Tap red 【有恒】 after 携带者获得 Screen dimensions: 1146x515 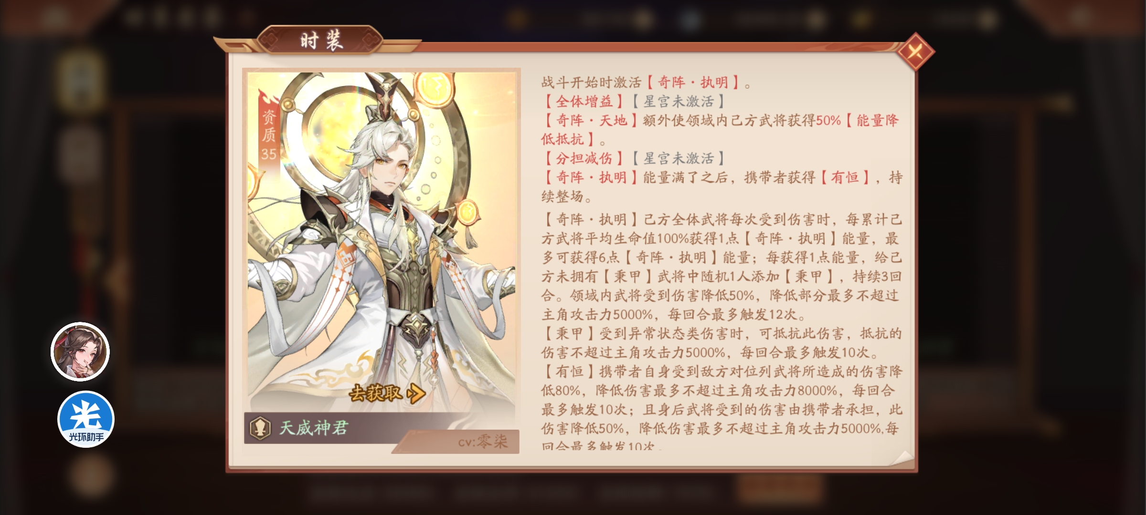point(845,177)
